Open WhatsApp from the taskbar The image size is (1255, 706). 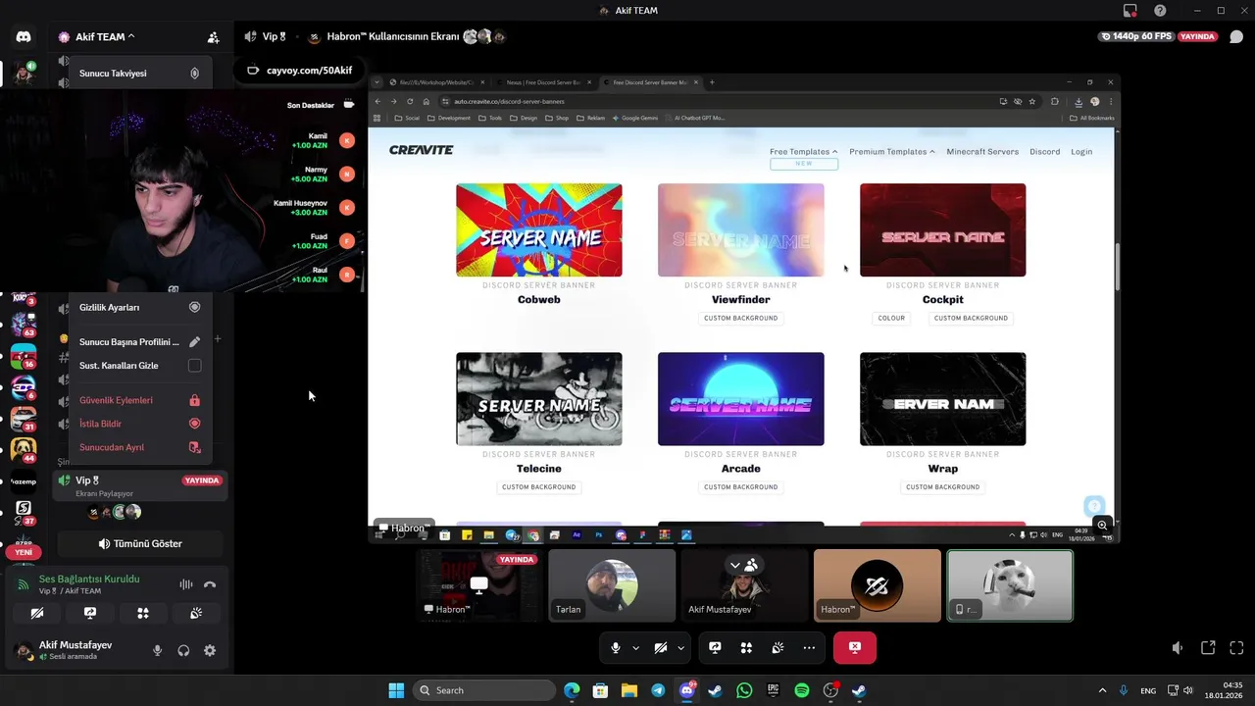pos(744,690)
